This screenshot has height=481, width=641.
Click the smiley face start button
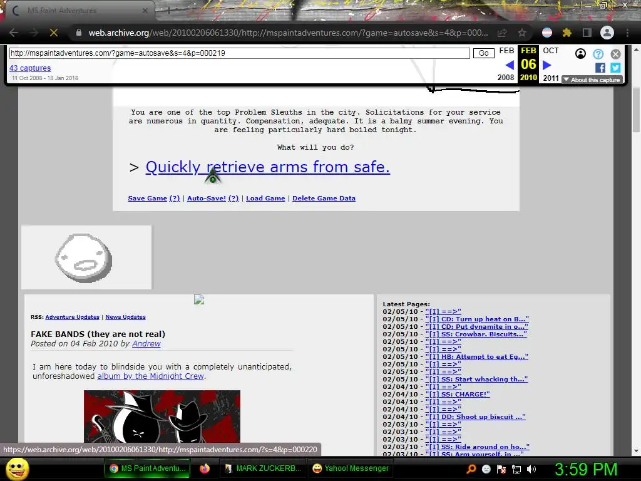click(17, 468)
